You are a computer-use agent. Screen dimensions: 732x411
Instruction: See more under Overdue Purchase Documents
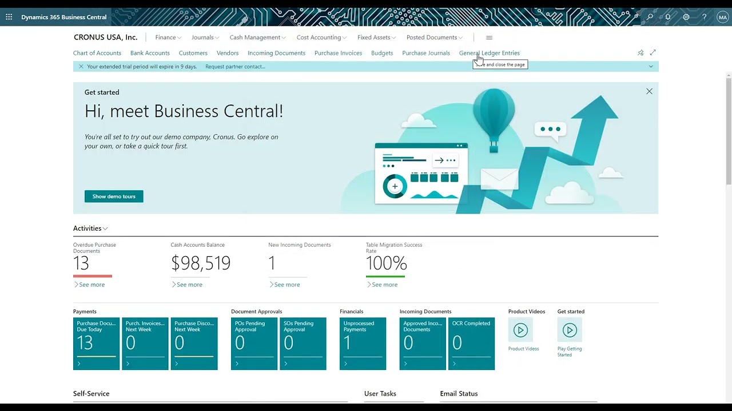coord(89,285)
